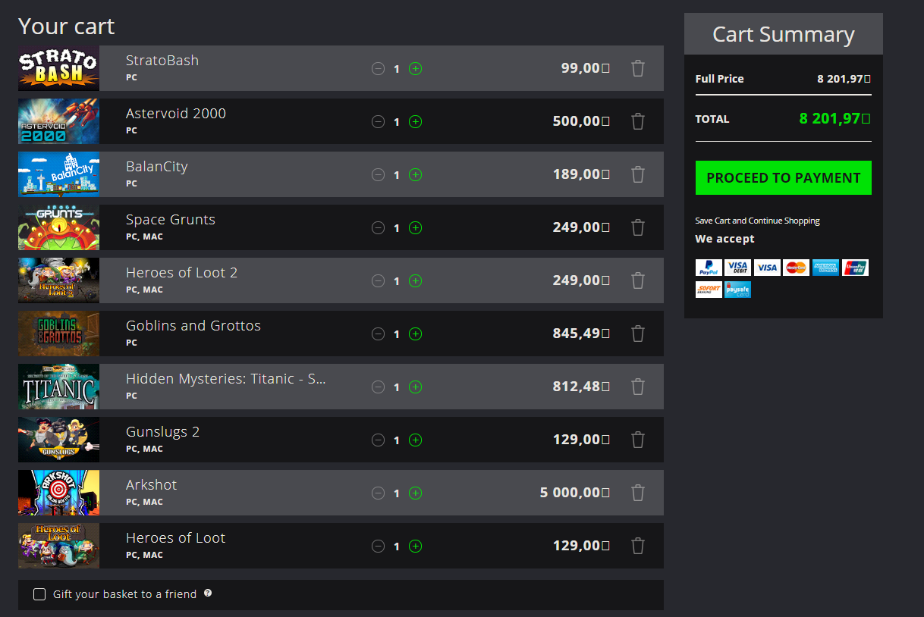Select the green 8 201,97 total amount
The image size is (924, 617).
point(834,118)
